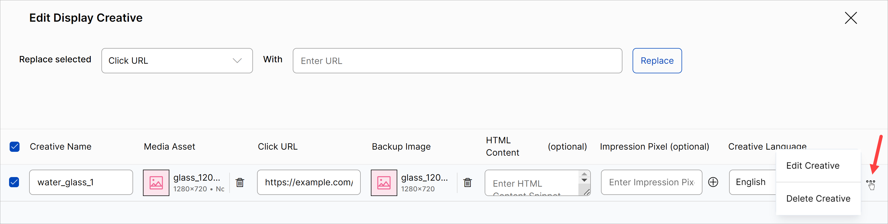Image resolution: width=888 pixels, height=224 pixels.
Task: Click the Media Asset image thumbnail
Action: [156, 182]
